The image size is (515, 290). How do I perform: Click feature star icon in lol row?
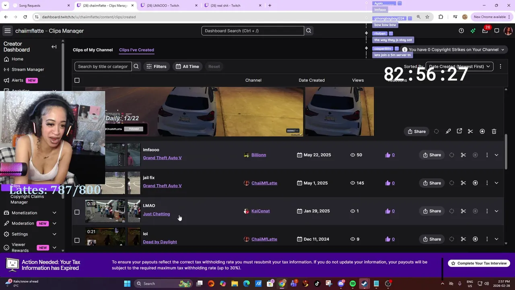coord(475,239)
